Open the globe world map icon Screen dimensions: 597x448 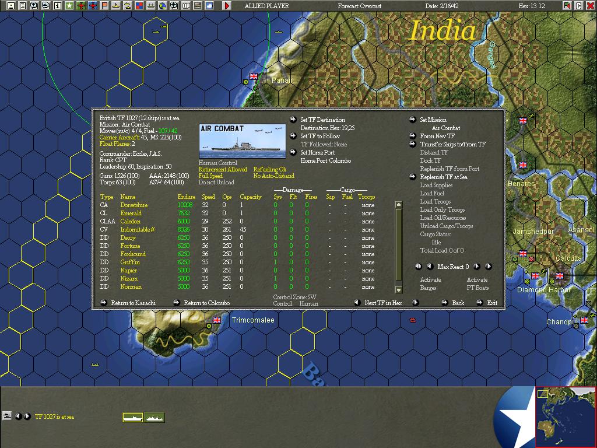coord(161,6)
